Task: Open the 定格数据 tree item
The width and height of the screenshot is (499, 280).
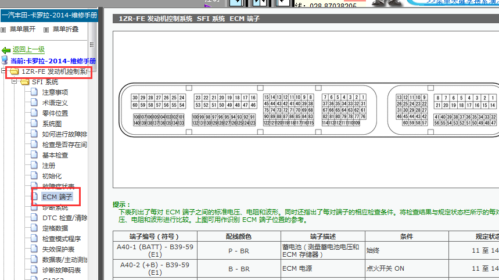Action: pyautogui.click(x=55, y=228)
